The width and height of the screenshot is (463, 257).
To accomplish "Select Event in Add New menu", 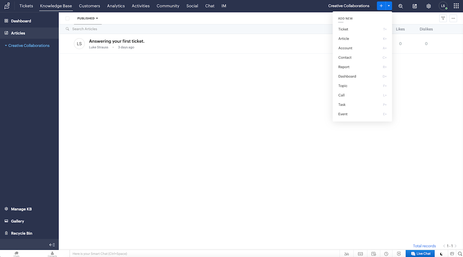I will pos(362,114).
